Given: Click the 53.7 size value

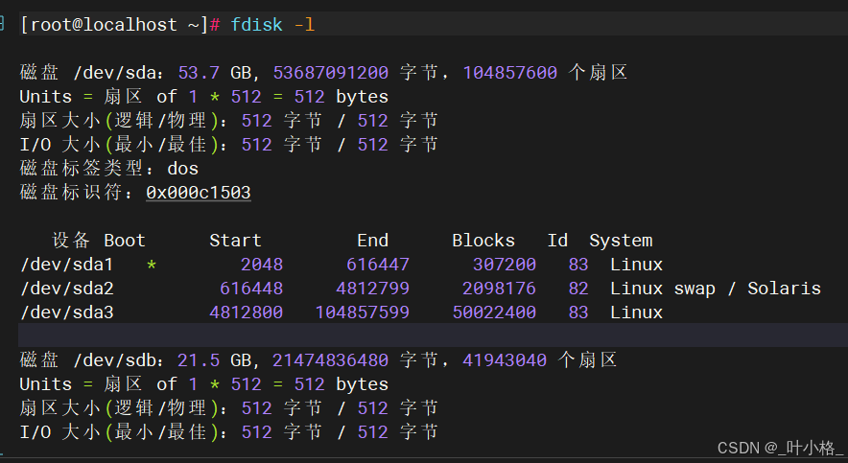Looking at the screenshot, I should (x=199, y=73).
